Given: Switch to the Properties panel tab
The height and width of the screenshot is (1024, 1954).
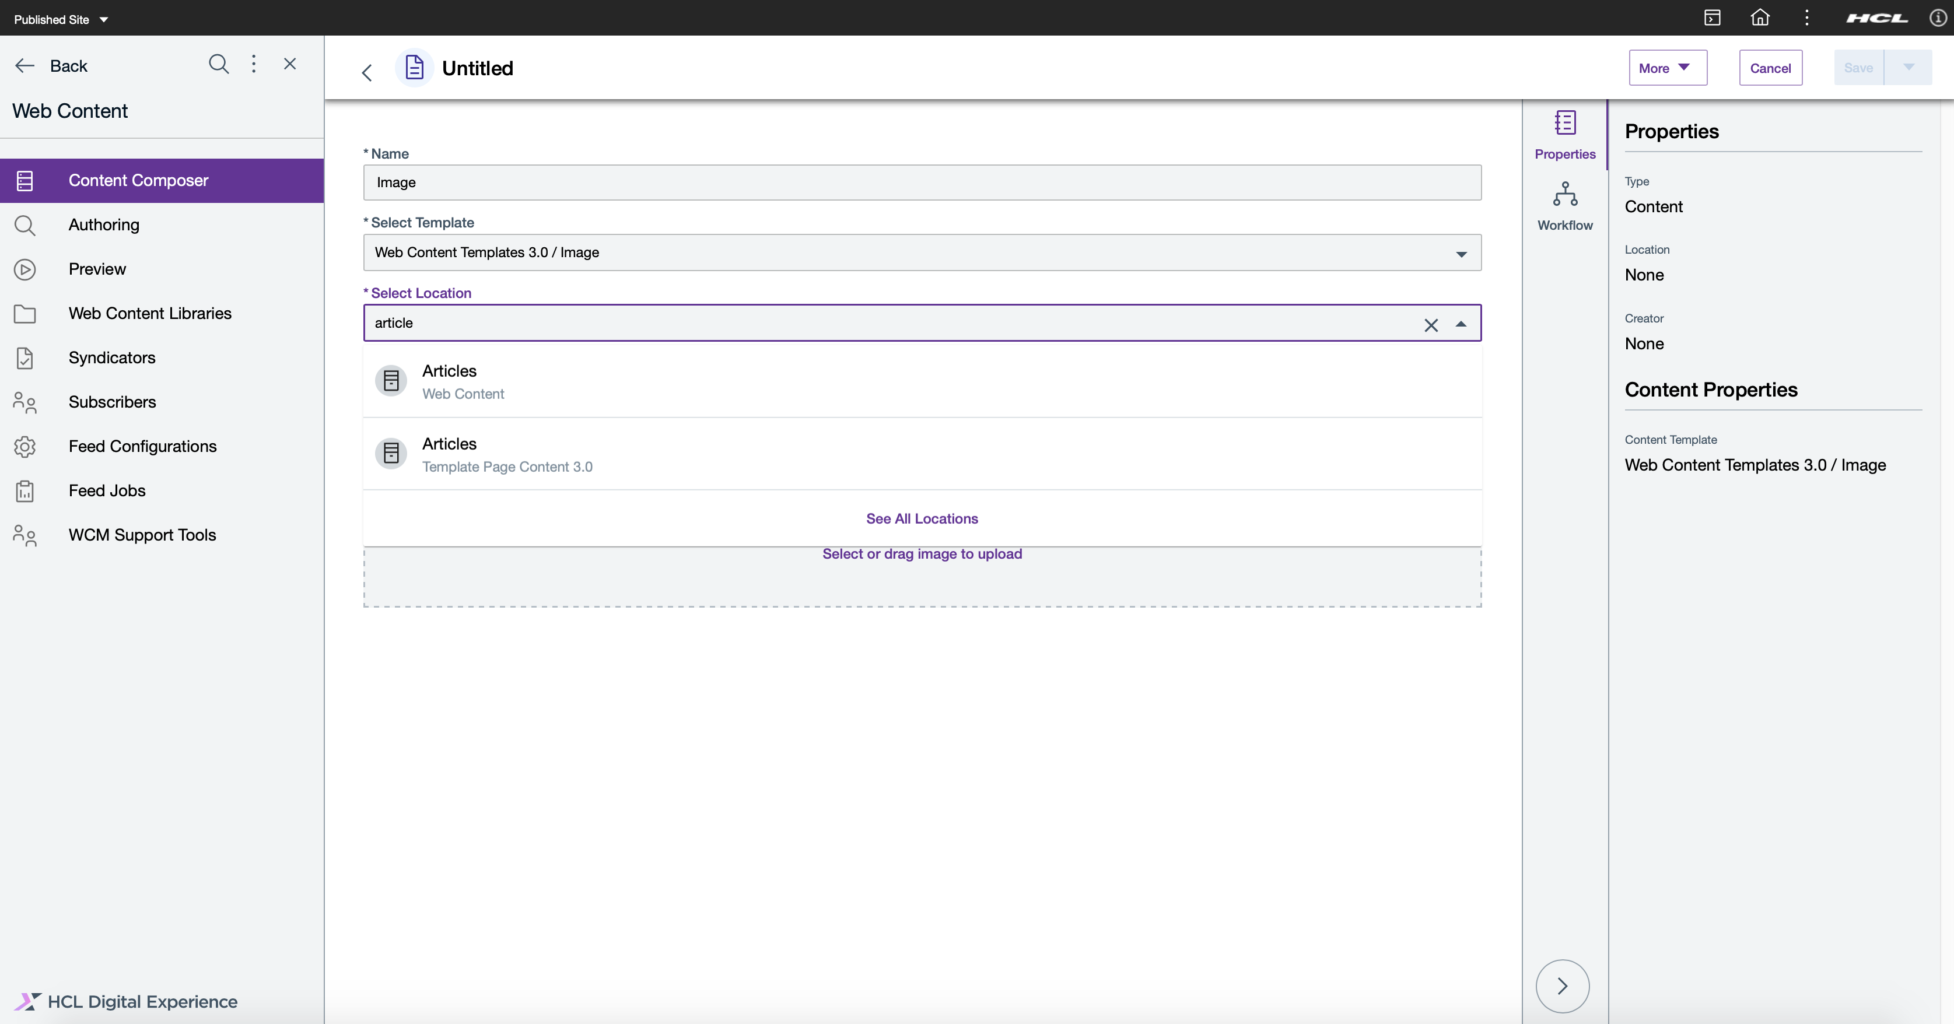Looking at the screenshot, I should [x=1565, y=136].
